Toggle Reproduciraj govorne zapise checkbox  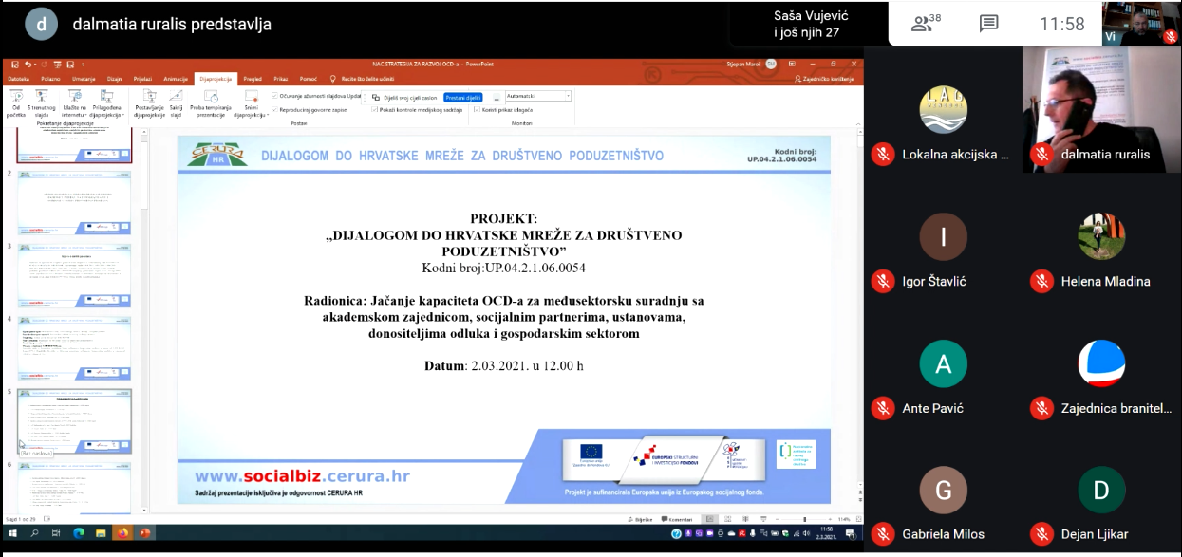pos(275,109)
